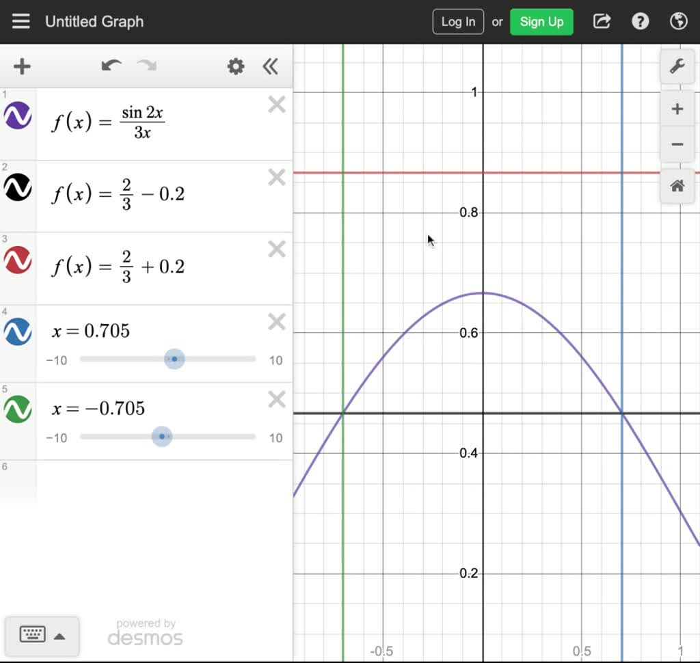Click the Add Item plus button

(22, 66)
